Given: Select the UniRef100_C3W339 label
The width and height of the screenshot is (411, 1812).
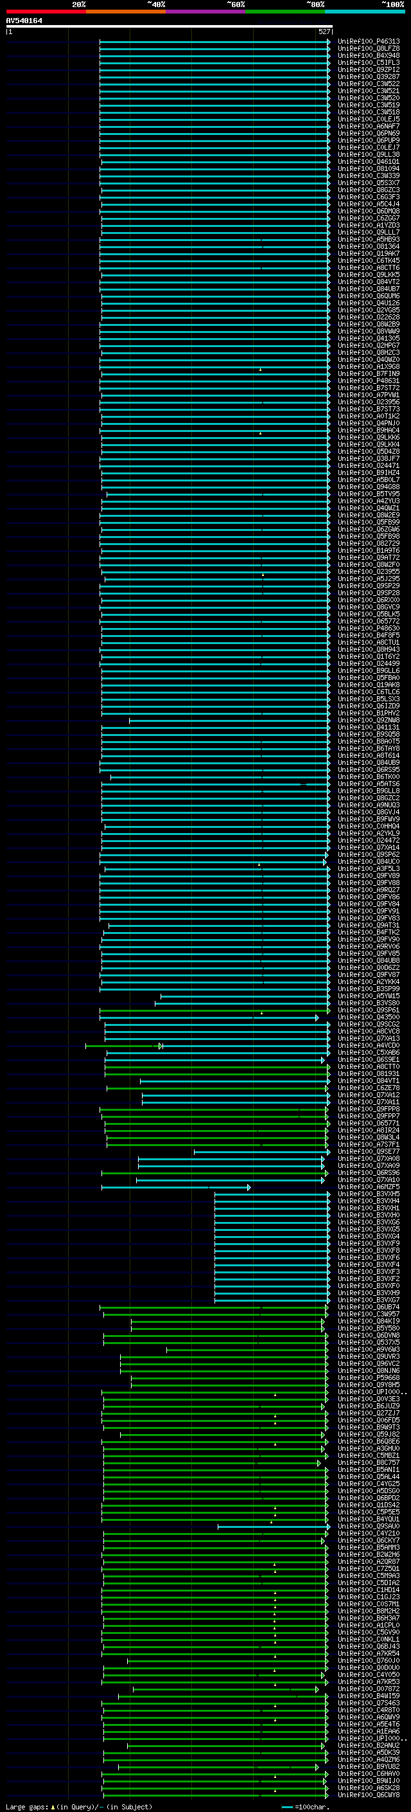Looking at the screenshot, I should point(368,176).
